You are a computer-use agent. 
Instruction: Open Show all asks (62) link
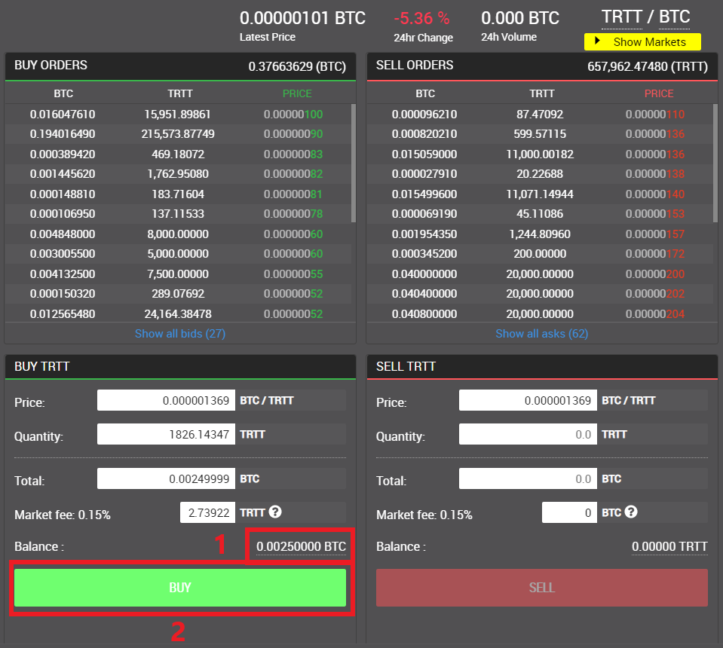542,334
